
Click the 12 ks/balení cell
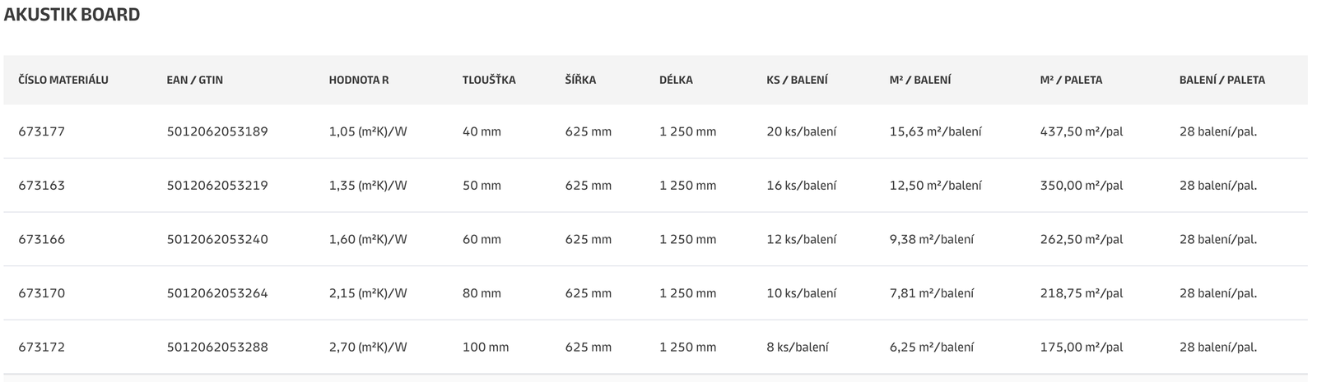click(x=801, y=240)
